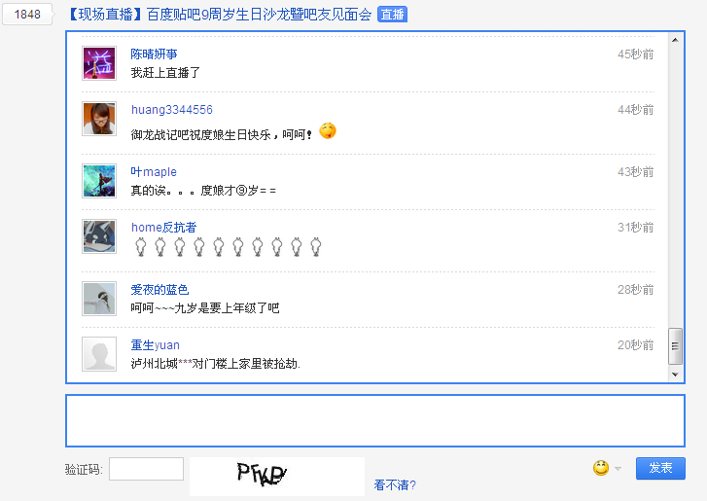Open avatar of user 陈晴妍事
The image size is (707, 501).
99,63
